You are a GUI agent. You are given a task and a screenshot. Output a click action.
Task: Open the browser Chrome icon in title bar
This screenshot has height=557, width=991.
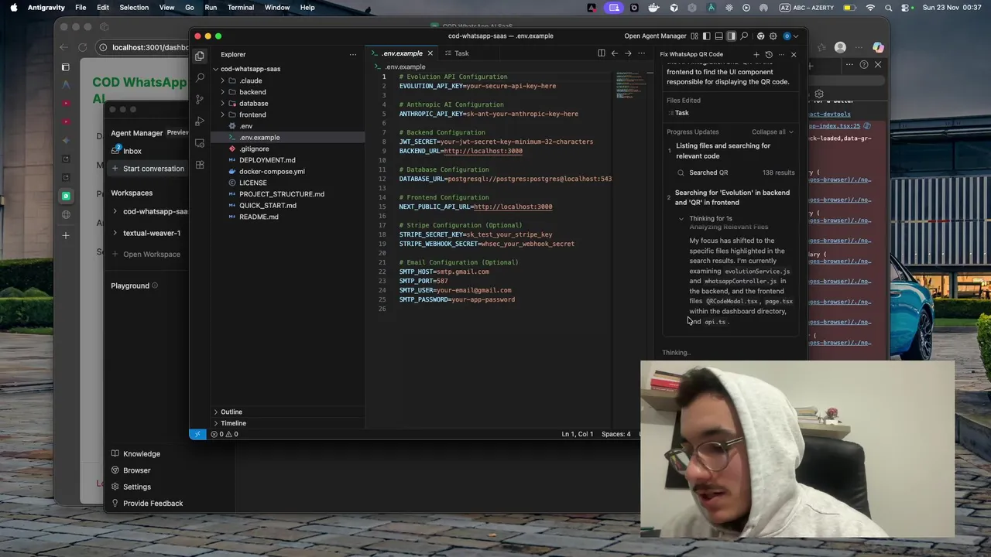[x=761, y=36]
